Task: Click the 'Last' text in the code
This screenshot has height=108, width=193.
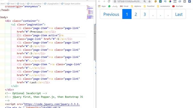Action: (x=33, y=82)
